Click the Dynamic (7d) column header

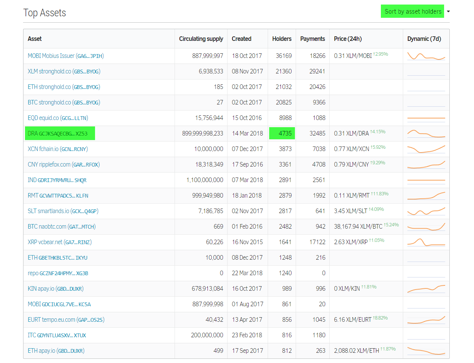(424, 39)
